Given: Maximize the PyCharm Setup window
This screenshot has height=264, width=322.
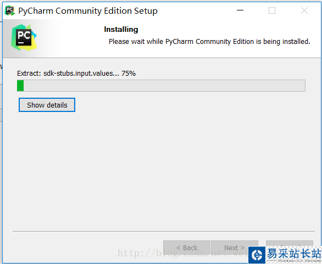Looking at the screenshot, I should click(272, 10).
